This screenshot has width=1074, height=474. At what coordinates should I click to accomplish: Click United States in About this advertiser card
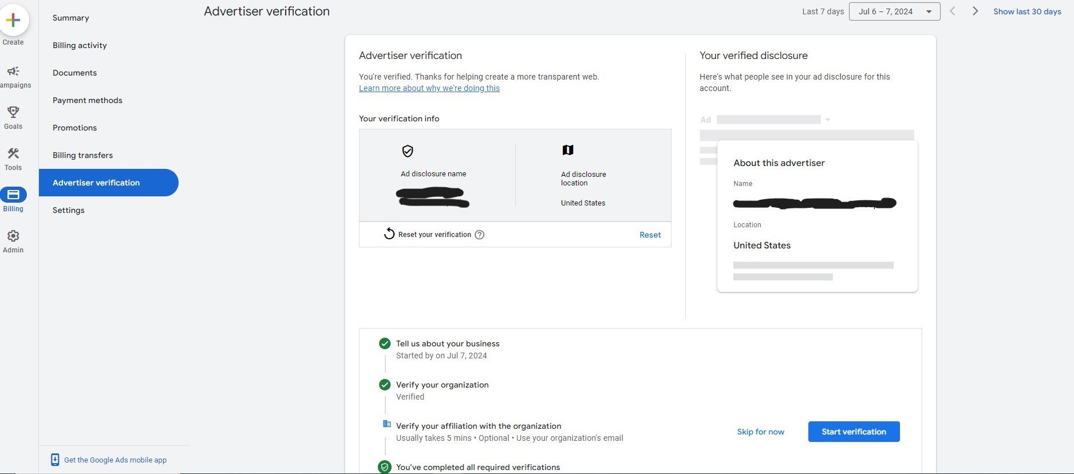(x=762, y=245)
